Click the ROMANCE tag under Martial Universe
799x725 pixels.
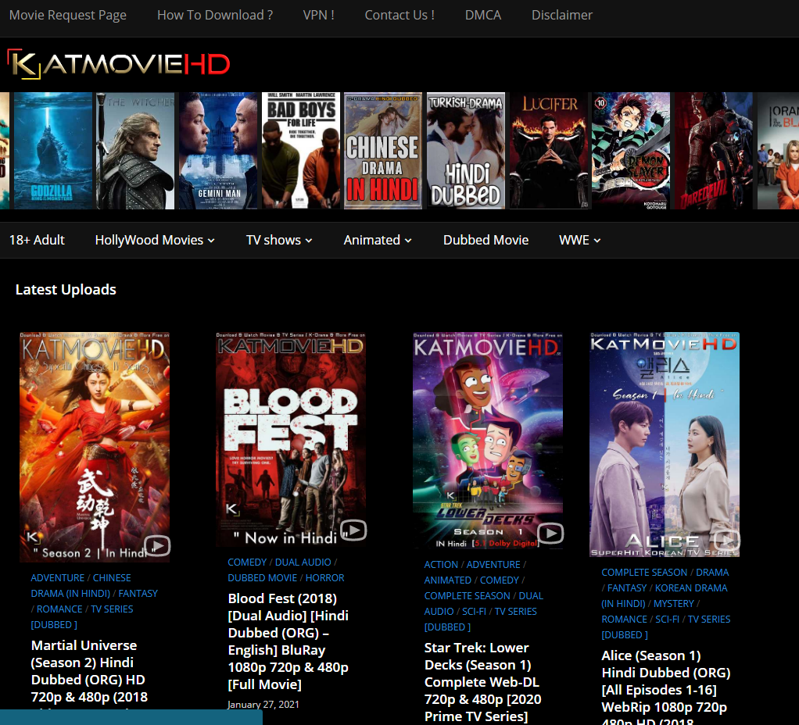coord(59,609)
